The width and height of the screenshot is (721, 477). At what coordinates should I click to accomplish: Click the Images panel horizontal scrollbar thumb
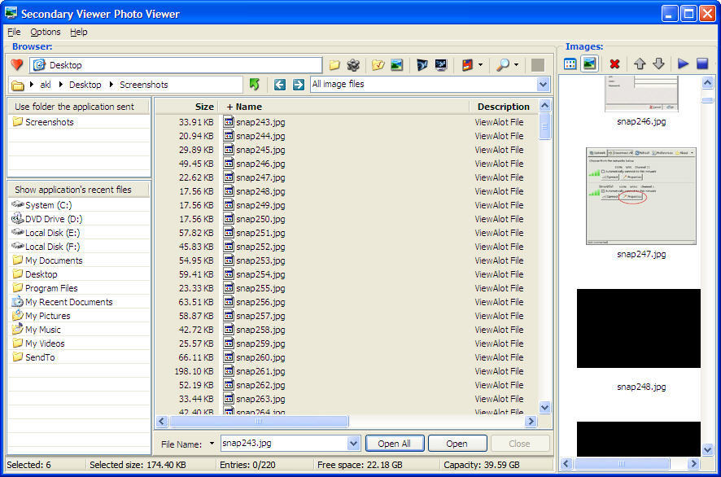point(622,464)
